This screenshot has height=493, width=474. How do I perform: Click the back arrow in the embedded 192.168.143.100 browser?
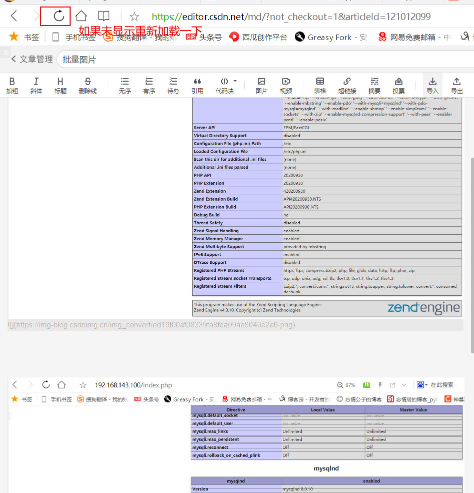click(x=15, y=384)
